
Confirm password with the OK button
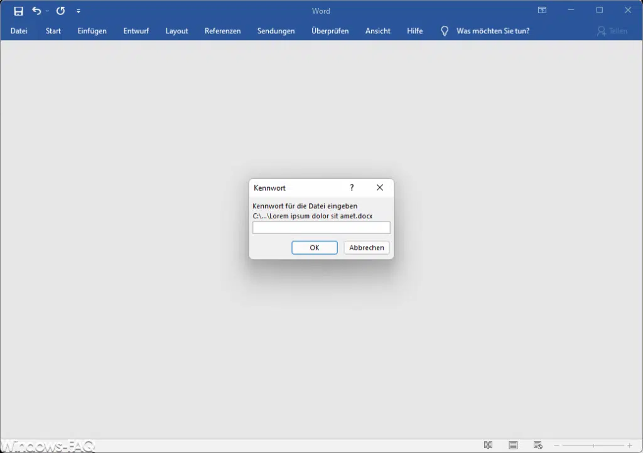315,248
